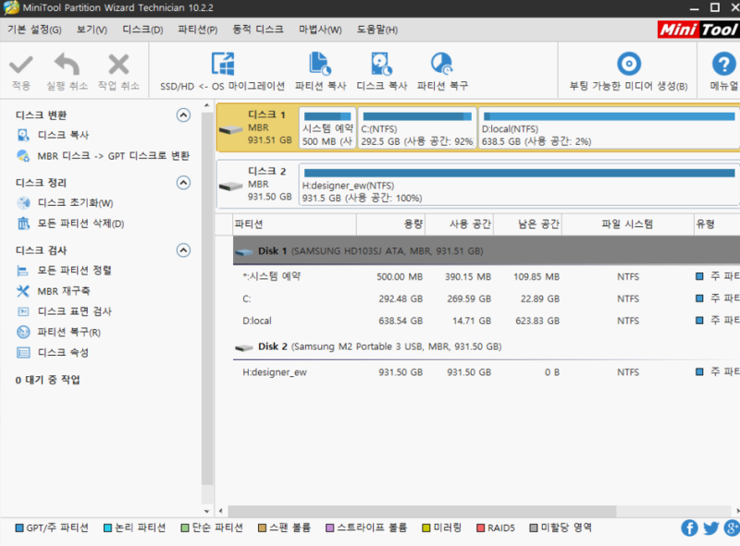Screen dimensions: 740x546
Task: Open the Manual (메뉴얼) help icon
Action: [724, 64]
